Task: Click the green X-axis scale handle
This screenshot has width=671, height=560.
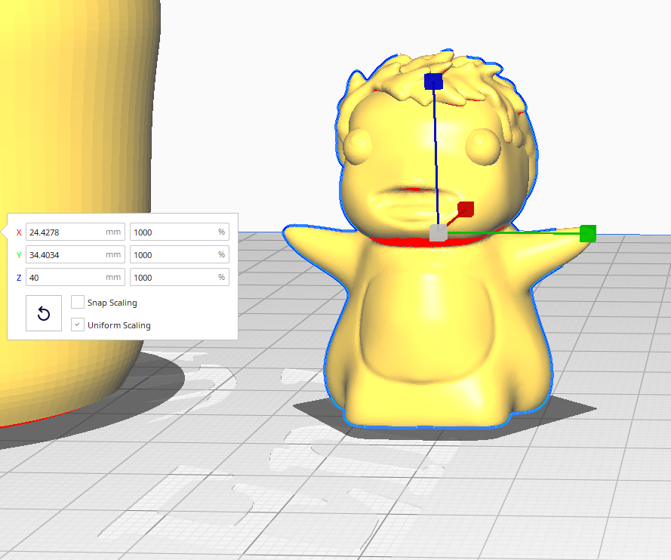Action: point(587,234)
